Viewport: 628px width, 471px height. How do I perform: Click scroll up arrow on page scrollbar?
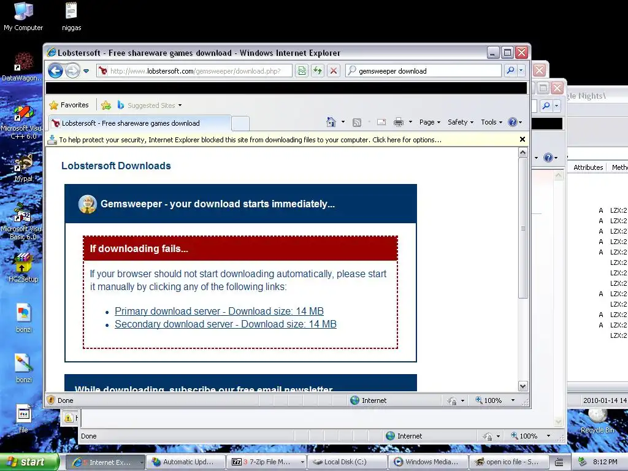coord(523,153)
